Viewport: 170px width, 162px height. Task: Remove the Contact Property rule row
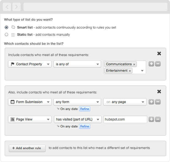158,64
